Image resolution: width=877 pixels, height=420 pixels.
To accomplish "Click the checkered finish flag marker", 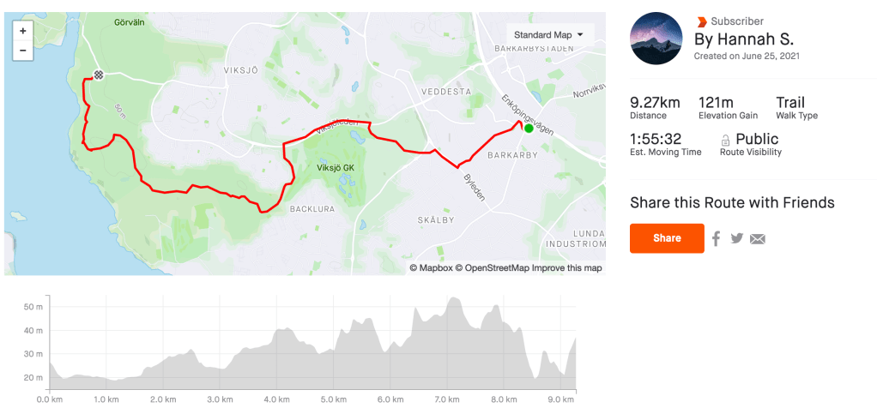I will tap(99, 75).
